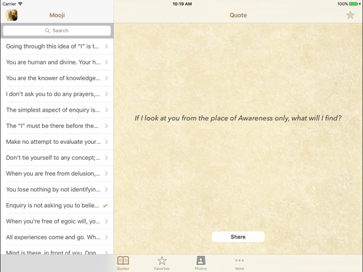Click chevron beside "Going through this idea" row

(107, 47)
